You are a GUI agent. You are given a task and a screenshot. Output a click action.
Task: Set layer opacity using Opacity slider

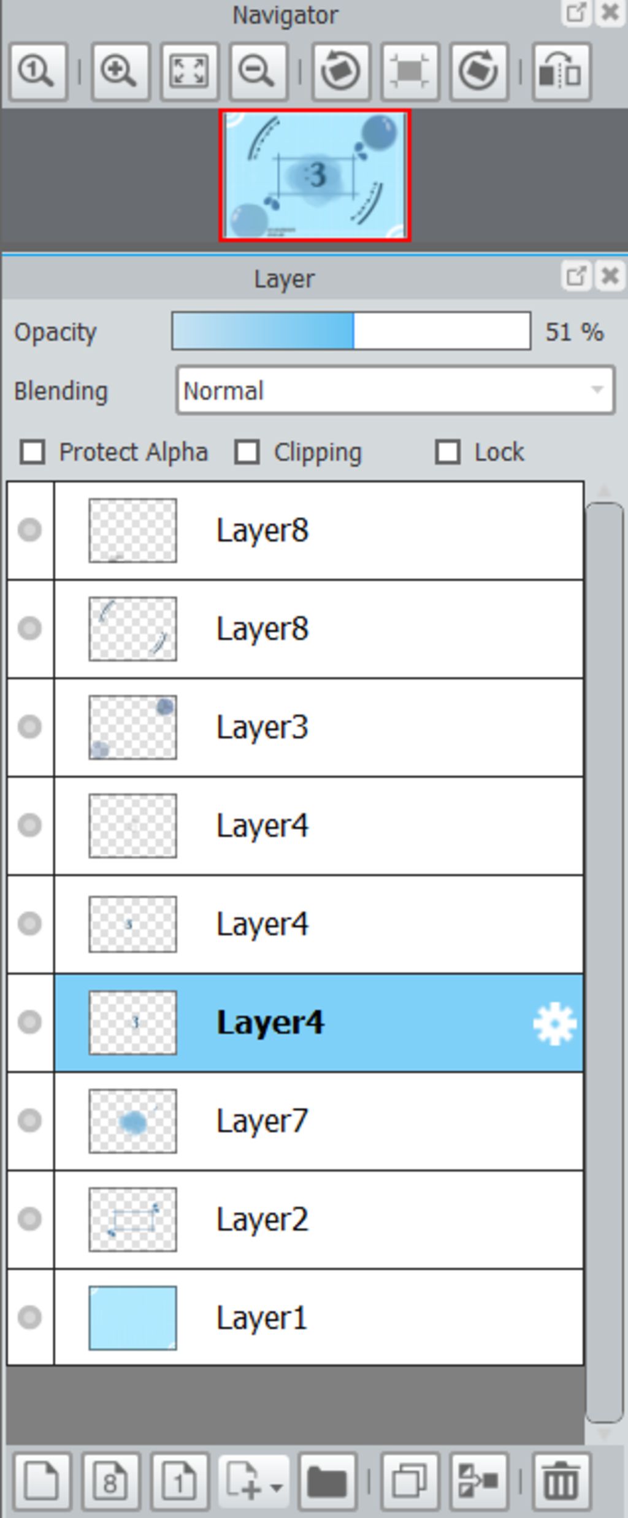point(351,331)
